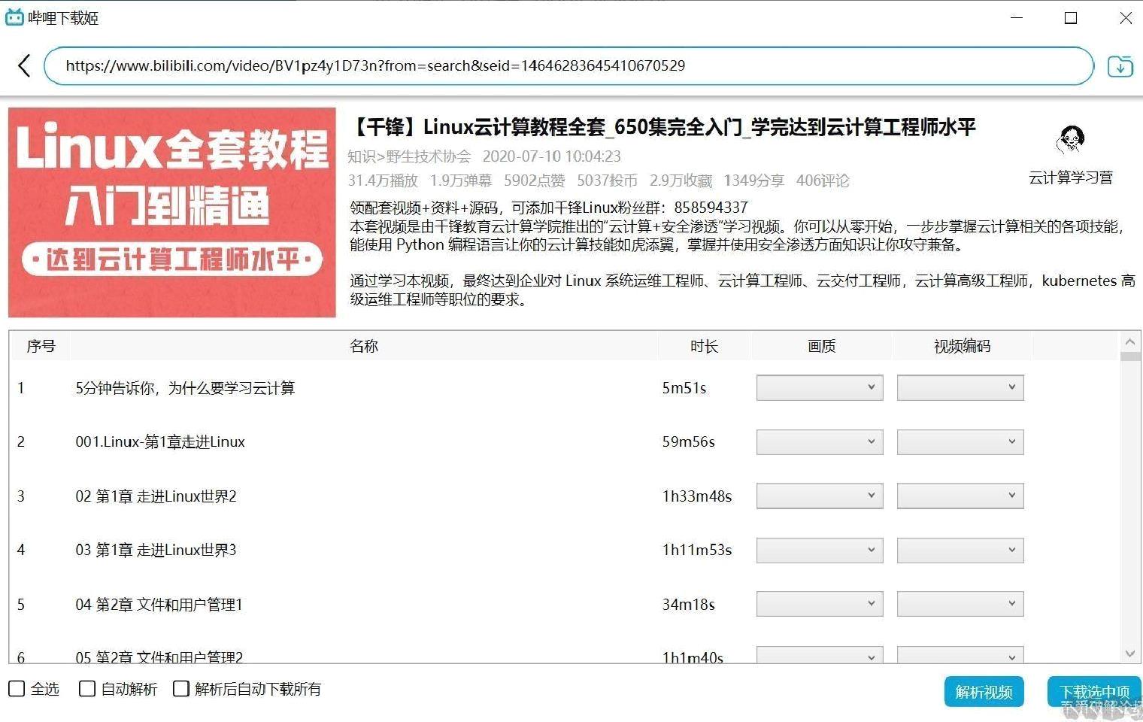Open 视频编码 dropdown for 02 第1章 走进Linux世界2
Image resolution: width=1143 pixels, height=722 pixels.
click(x=960, y=496)
